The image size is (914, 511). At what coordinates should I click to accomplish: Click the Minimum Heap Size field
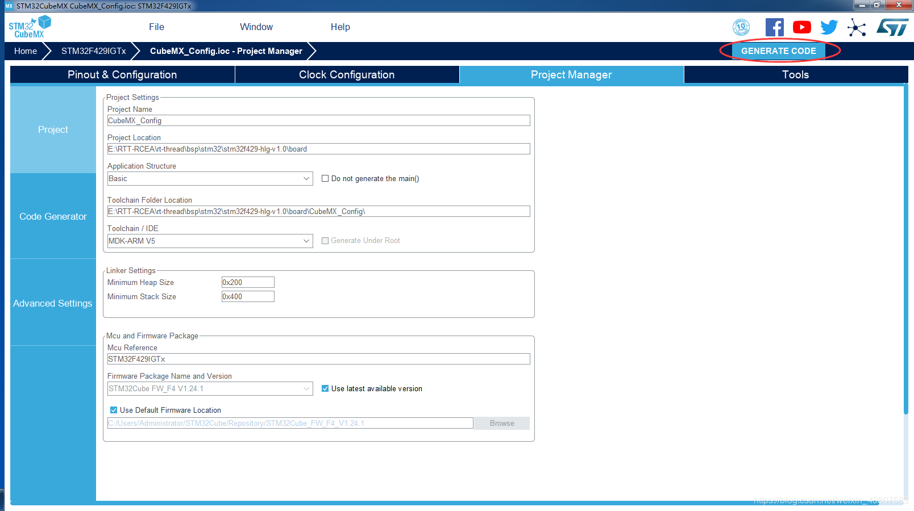(x=248, y=282)
